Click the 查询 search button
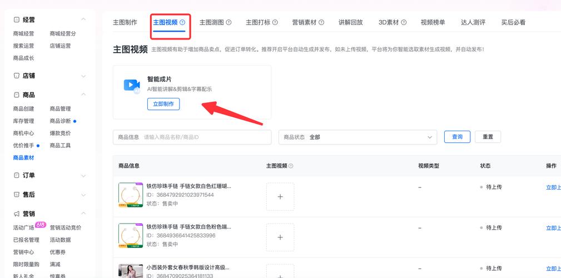The height and width of the screenshot is (278, 561). coord(457,137)
